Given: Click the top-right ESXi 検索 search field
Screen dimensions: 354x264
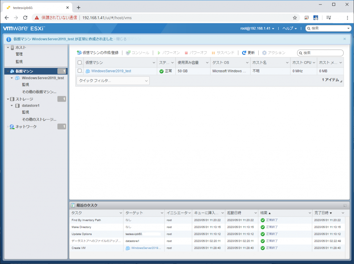Looking at the screenshot, I should pyautogui.click(x=328, y=28).
